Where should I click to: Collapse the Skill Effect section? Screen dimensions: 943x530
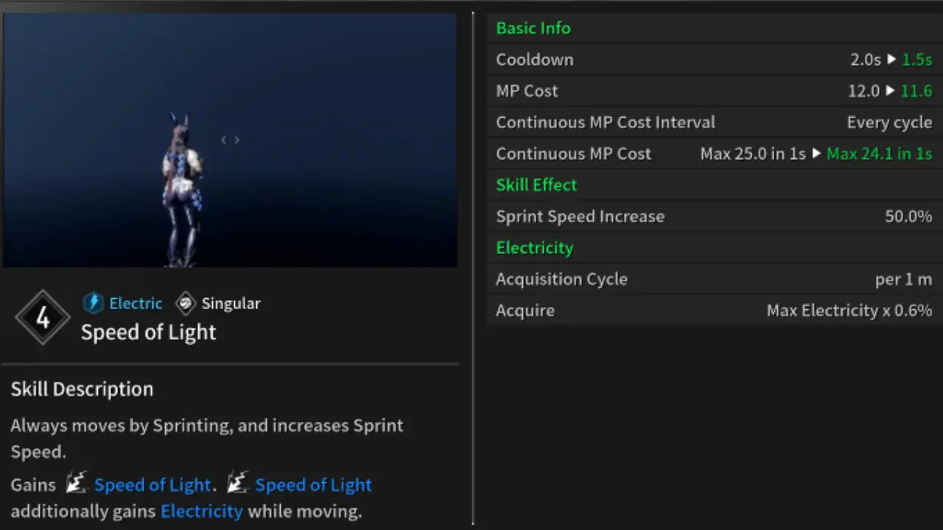536,185
